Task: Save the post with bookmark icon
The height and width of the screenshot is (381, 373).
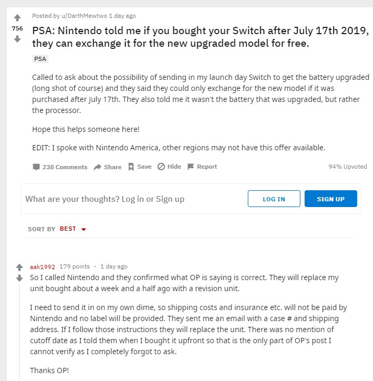Action: [139, 167]
